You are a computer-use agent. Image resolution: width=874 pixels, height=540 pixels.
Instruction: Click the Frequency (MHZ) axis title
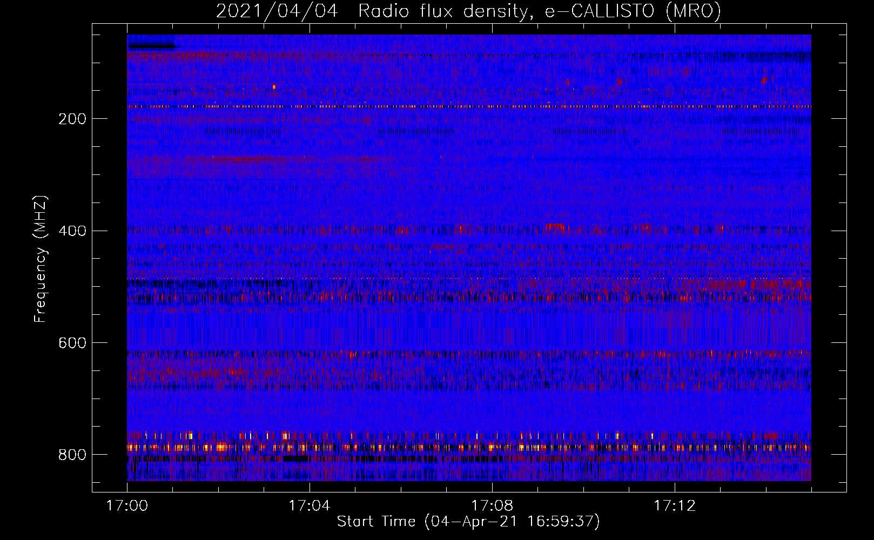pos(41,259)
